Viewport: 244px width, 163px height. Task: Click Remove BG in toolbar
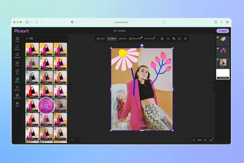pos(135,39)
